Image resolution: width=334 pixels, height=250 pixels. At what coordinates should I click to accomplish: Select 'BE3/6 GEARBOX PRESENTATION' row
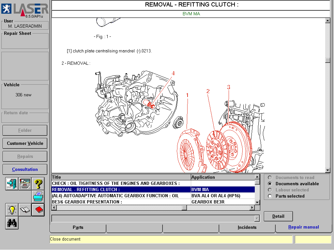tap(153, 202)
